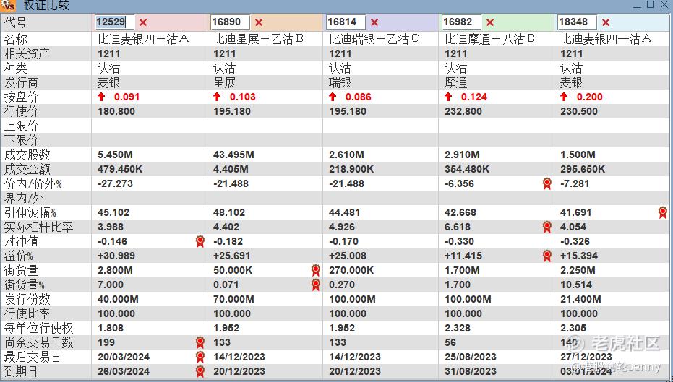The image size is (673, 382).
Task: Click outstanding percentage 10.514
Action: [576, 285]
